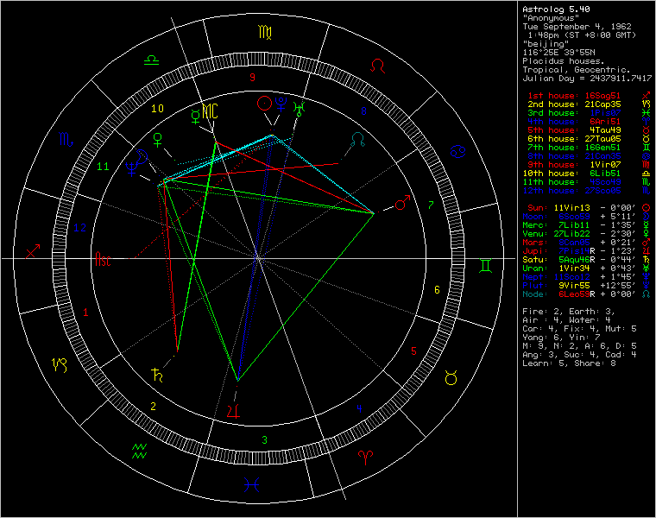
Task: Select the 'Jupi: 7Pis14R' sidebar row
Action: (x=587, y=251)
